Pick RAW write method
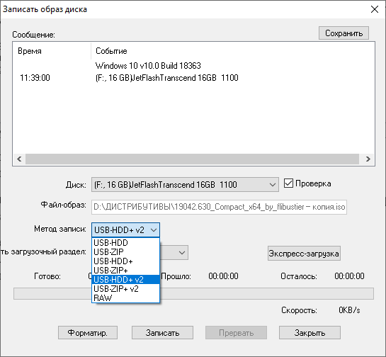The image size is (386, 357). 125,298
